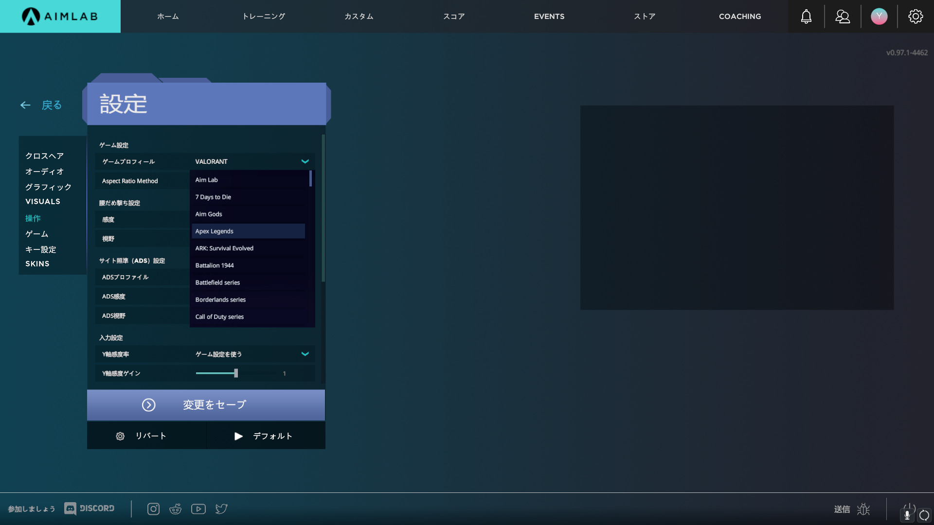Image resolution: width=934 pixels, height=525 pixels.
Task: Click the Discord logo link
Action: pyautogui.click(x=90, y=508)
